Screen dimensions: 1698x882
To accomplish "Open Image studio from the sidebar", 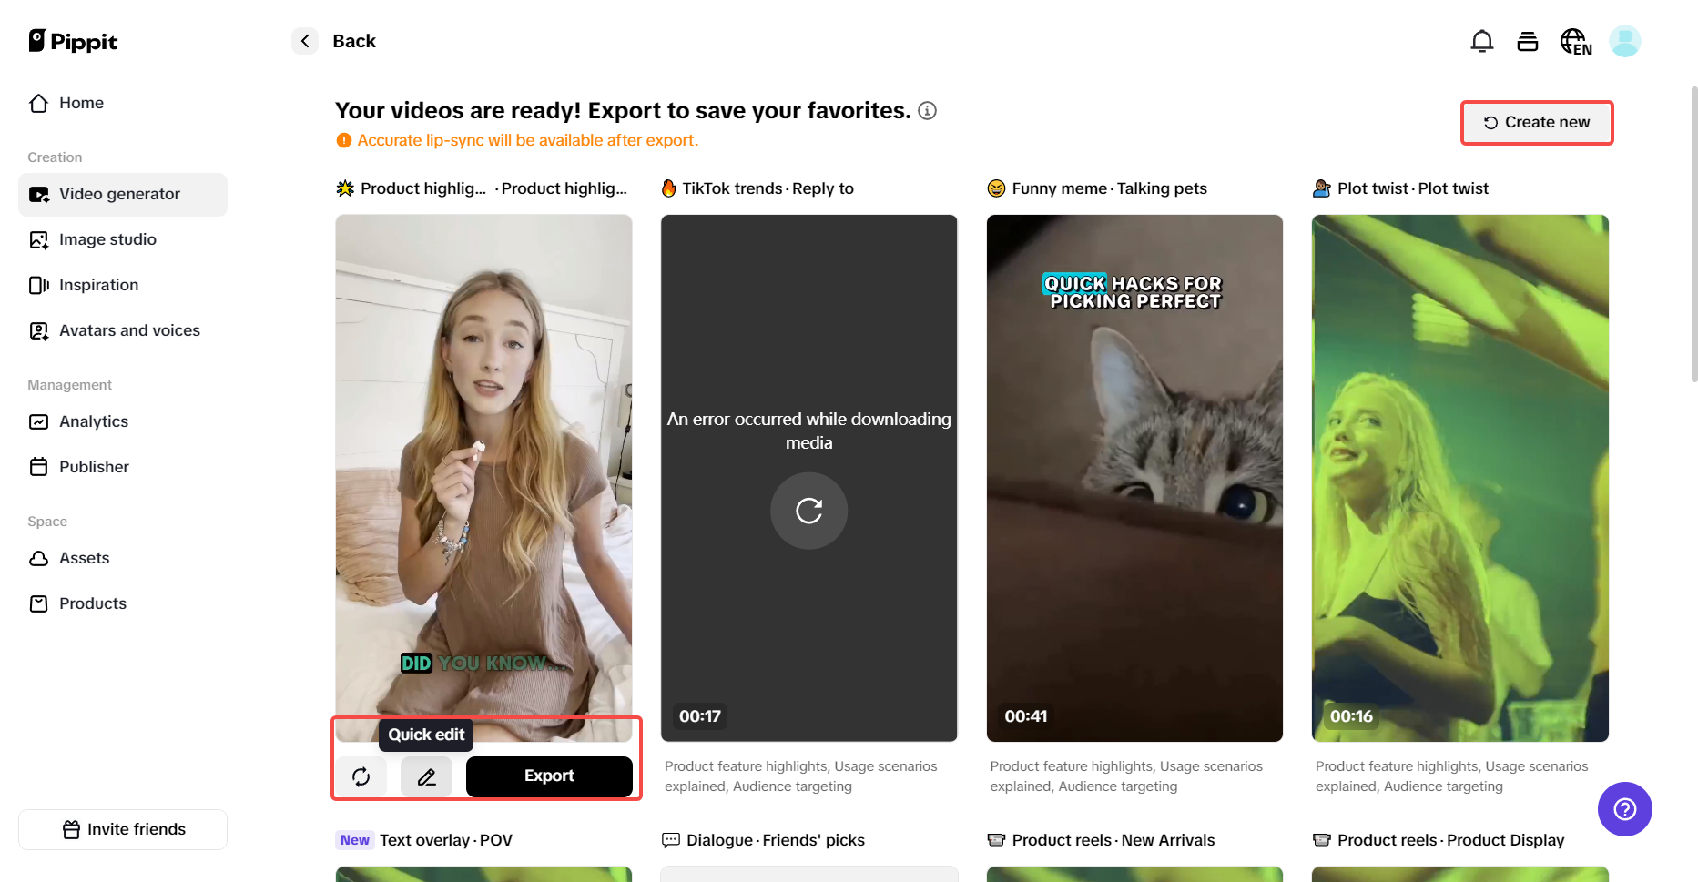I will point(123,239).
